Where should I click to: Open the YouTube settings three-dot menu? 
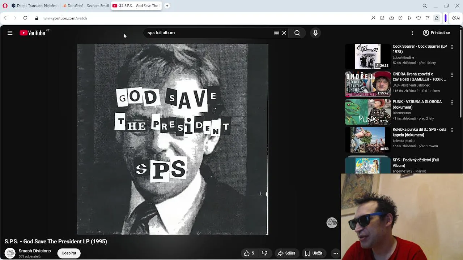point(412,33)
